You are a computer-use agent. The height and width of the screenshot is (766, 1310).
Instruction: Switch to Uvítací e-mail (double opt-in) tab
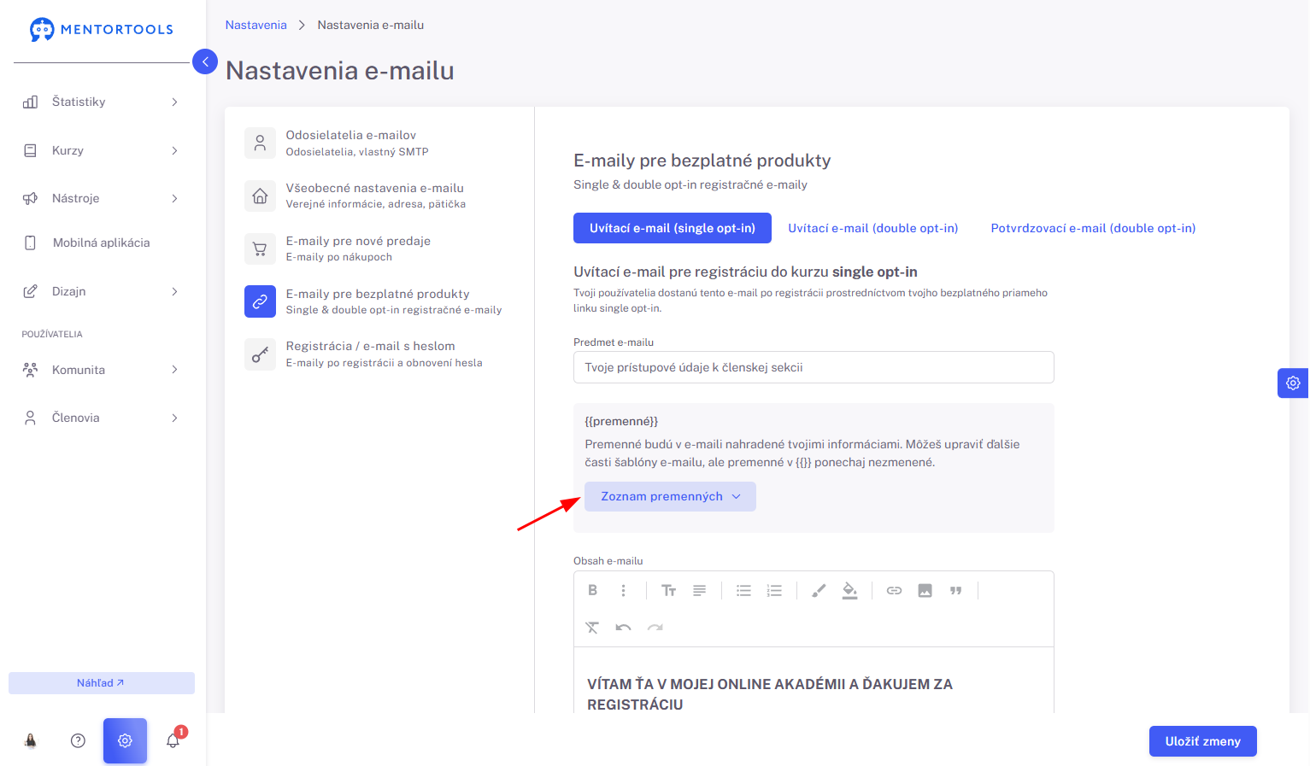point(872,228)
